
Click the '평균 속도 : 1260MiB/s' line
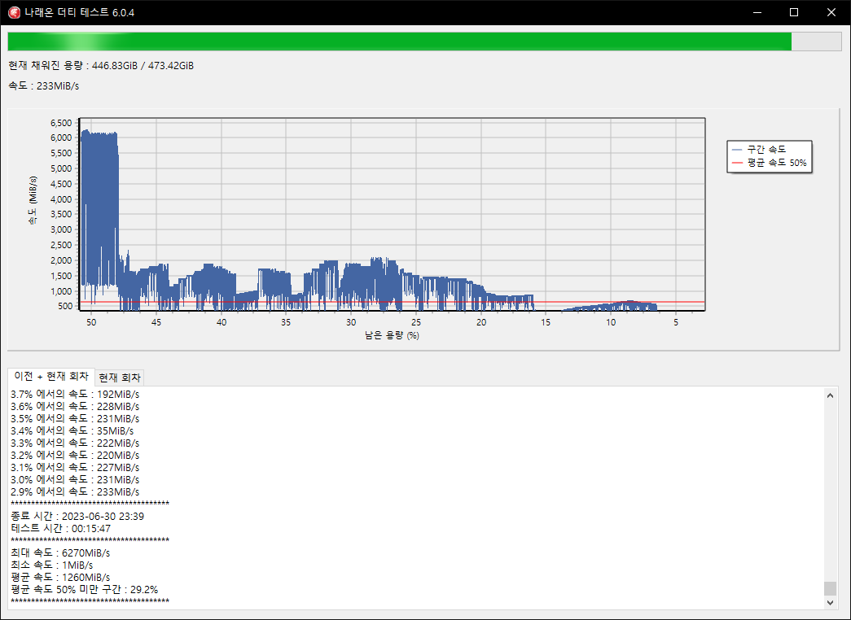pyautogui.click(x=60, y=577)
